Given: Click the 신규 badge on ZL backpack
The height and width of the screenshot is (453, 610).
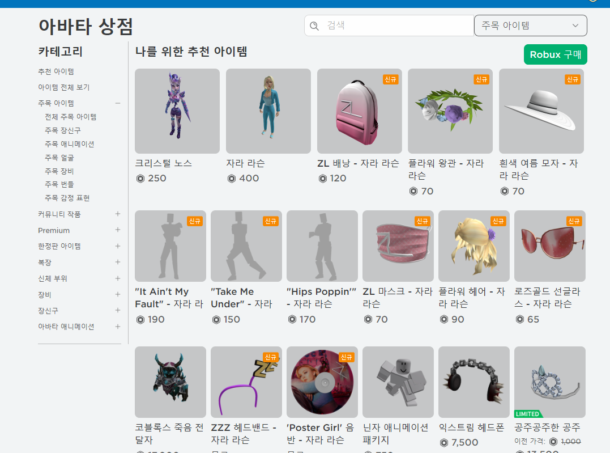Looking at the screenshot, I should (391, 79).
